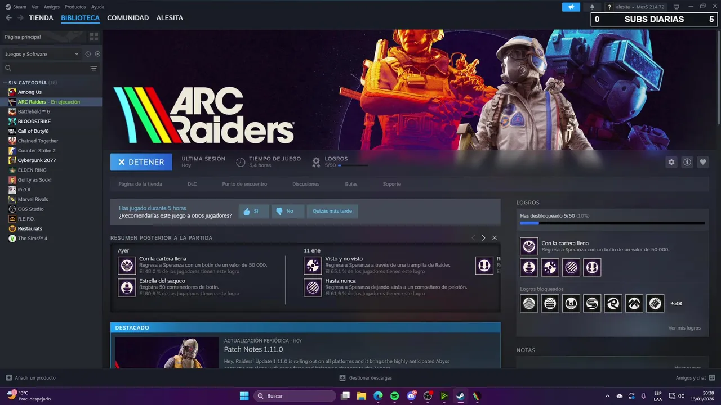Open the Soporte tab
The image size is (721, 405).
(x=392, y=184)
